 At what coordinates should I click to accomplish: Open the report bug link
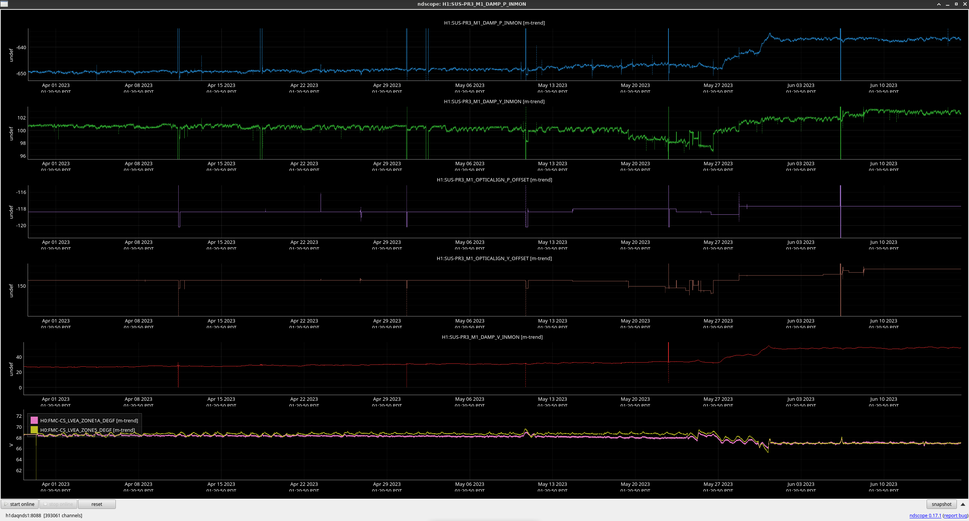[x=955, y=515]
